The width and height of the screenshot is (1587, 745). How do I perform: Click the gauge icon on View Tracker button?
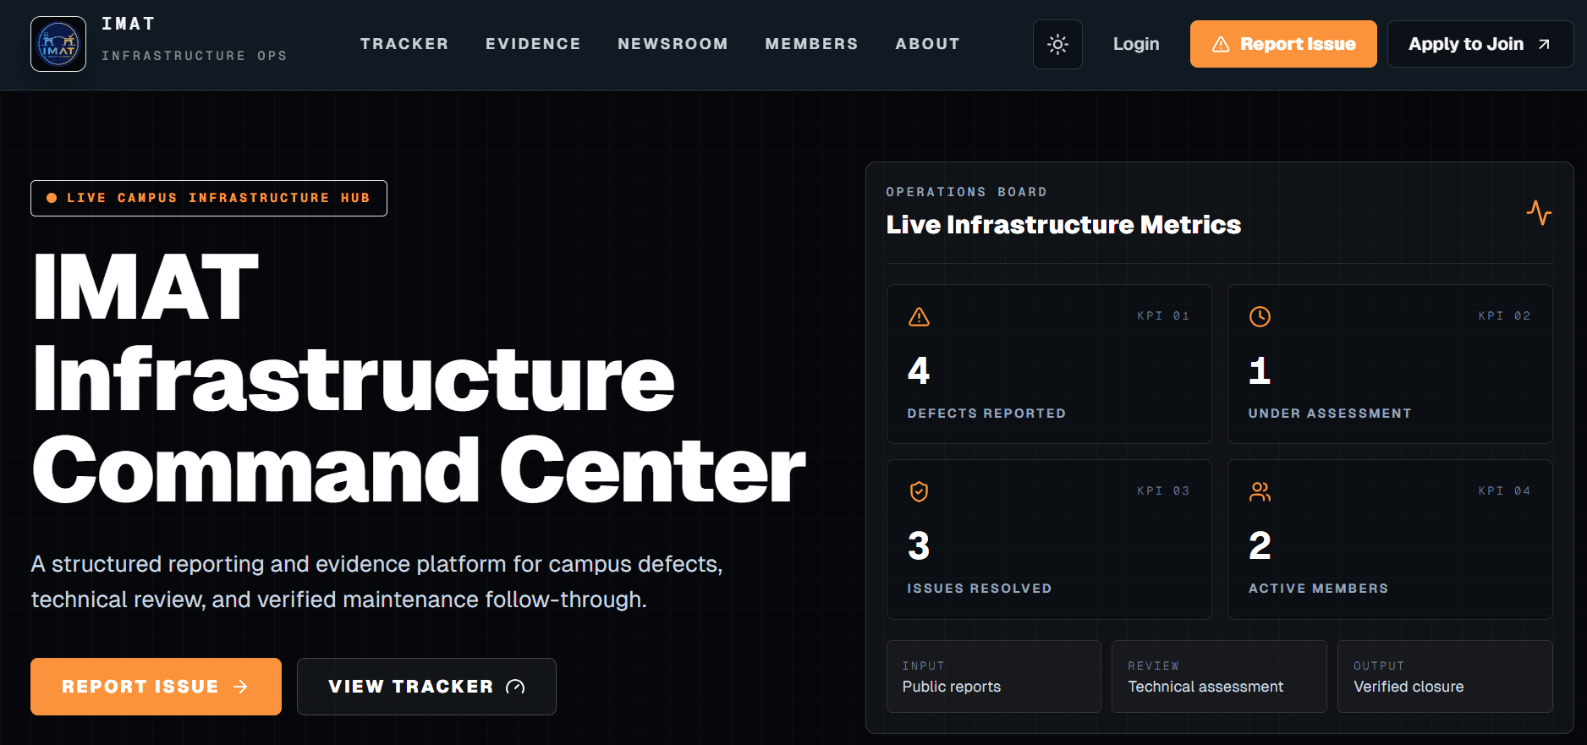[x=515, y=687]
